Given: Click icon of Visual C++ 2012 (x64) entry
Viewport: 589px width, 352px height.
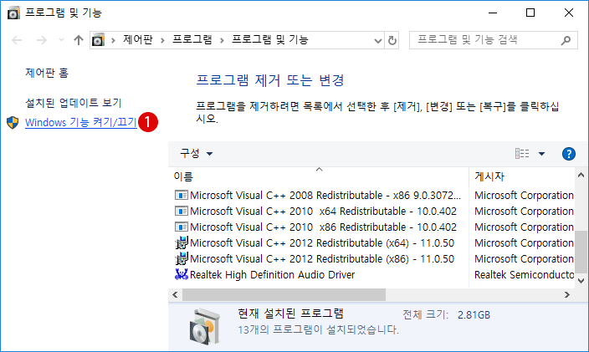Looking at the screenshot, I should tap(182, 242).
